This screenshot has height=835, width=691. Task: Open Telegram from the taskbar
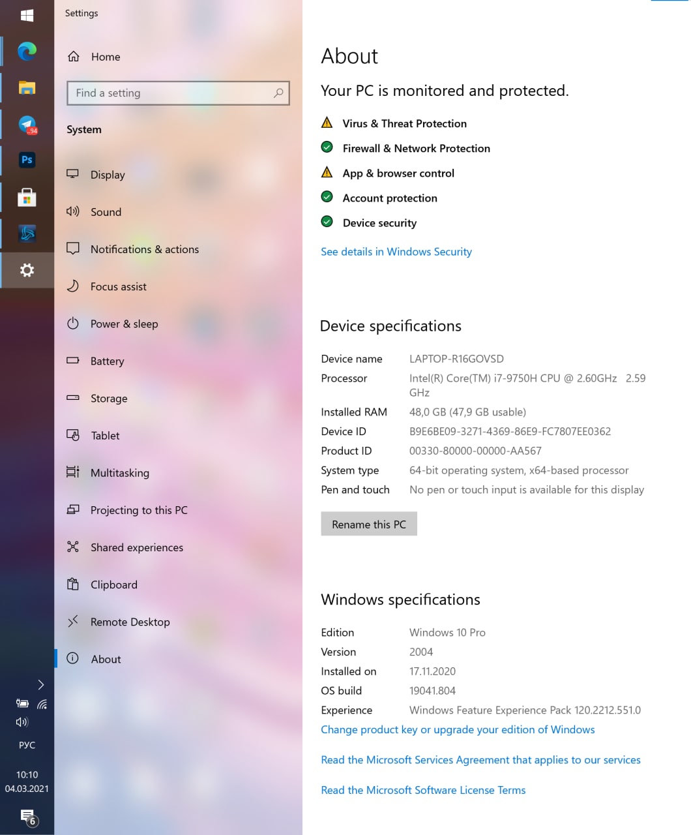click(x=27, y=124)
